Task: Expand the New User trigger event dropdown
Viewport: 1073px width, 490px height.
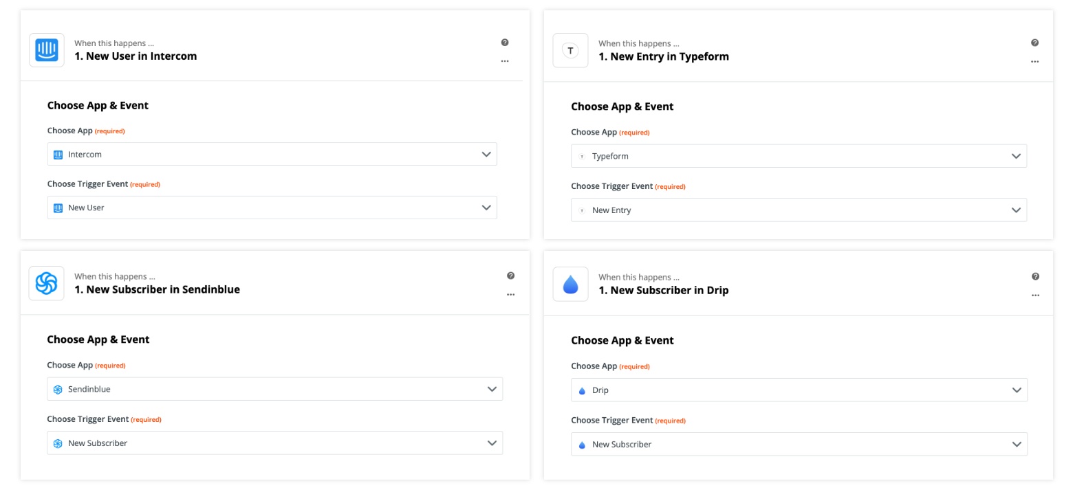Action: (x=272, y=208)
